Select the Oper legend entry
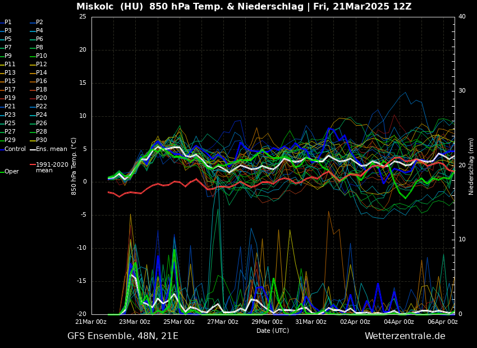 coord(11,172)
